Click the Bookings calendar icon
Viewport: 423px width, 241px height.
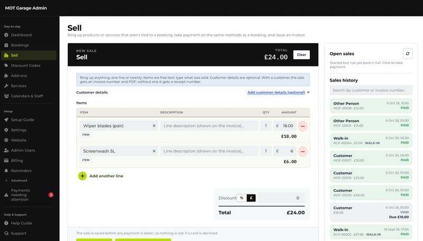(x=6, y=45)
